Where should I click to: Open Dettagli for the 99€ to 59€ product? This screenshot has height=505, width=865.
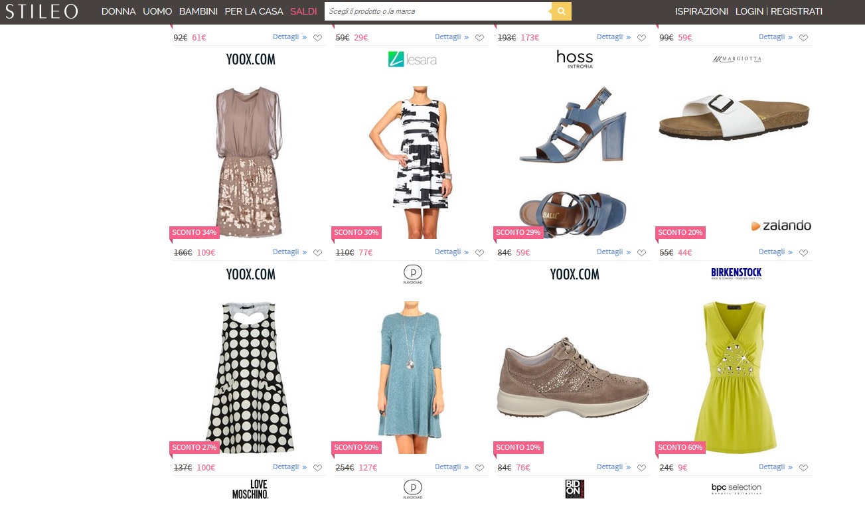[775, 37]
